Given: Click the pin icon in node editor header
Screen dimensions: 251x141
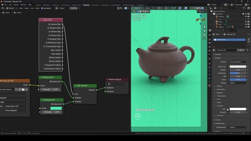Looking at the screenshot, I should click(x=80, y=8).
